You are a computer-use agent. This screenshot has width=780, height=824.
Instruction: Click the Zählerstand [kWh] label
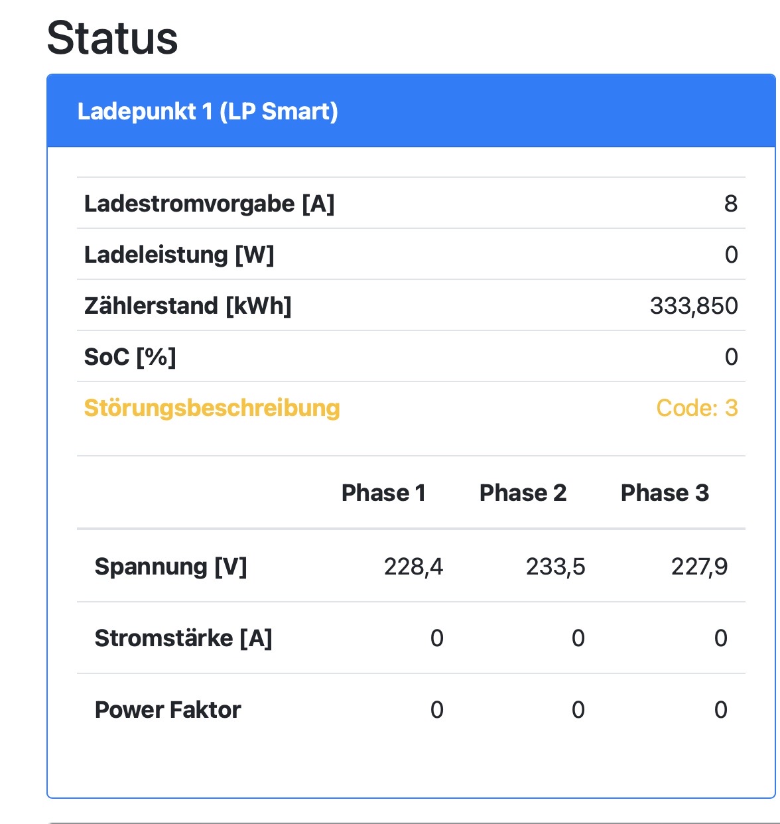click(x=188, y=306)
